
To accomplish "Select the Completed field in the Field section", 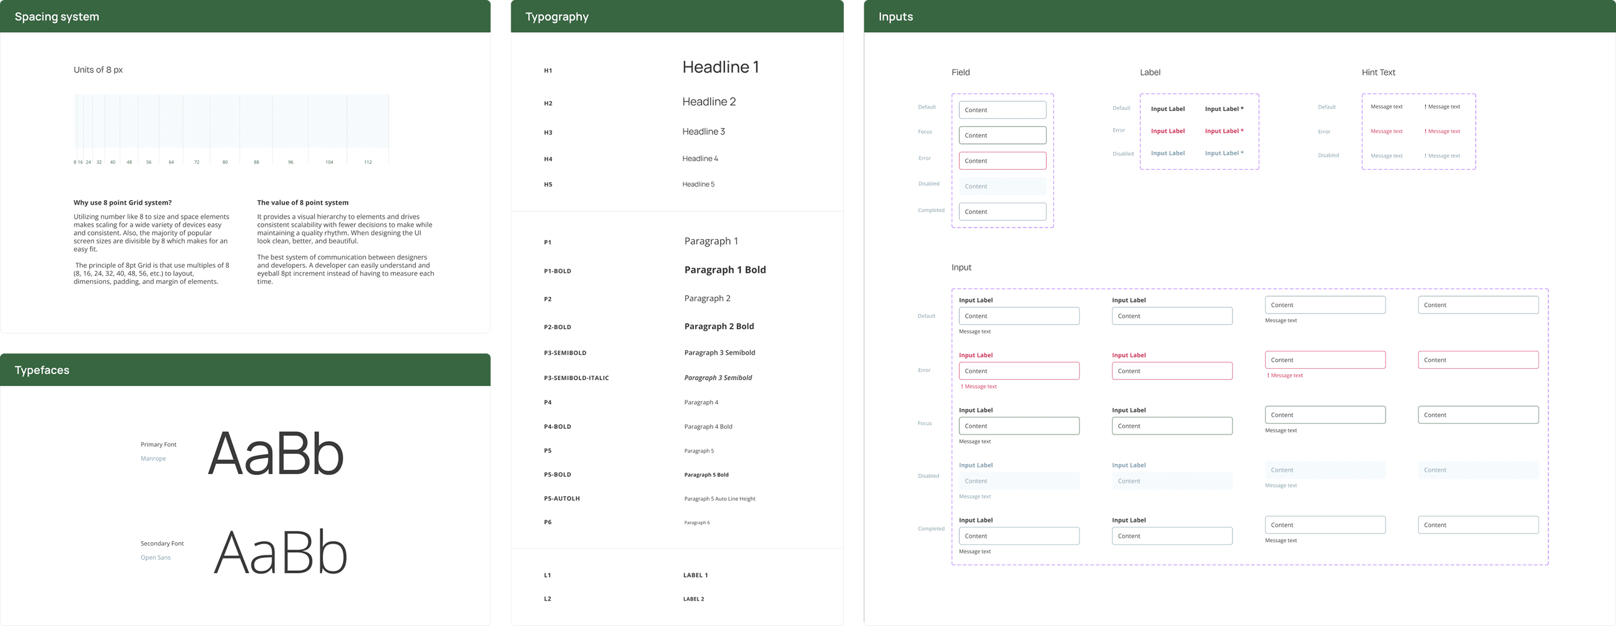I will click(x=1002, y=212).
